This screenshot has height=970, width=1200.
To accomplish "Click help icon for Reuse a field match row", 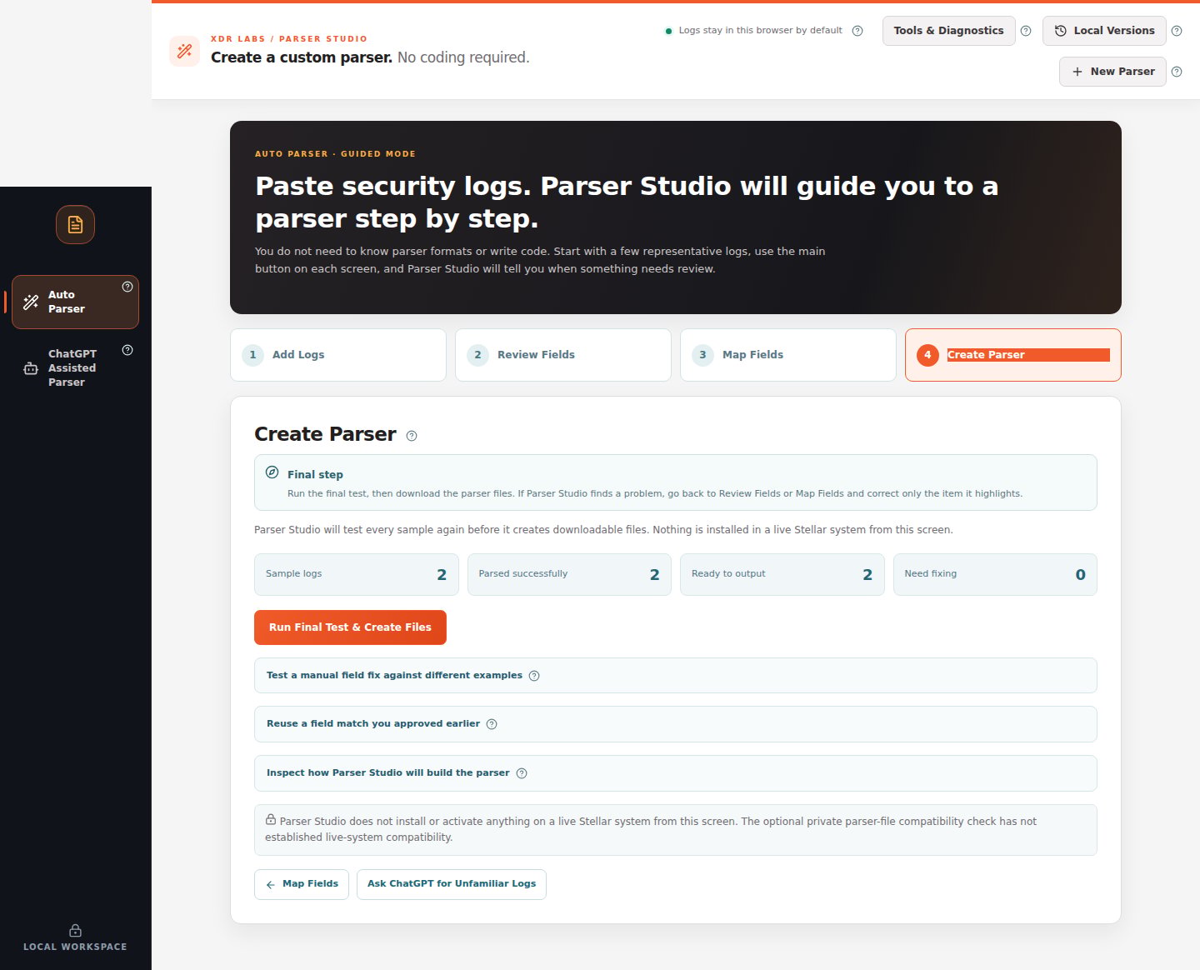I will tap(492, 724).
